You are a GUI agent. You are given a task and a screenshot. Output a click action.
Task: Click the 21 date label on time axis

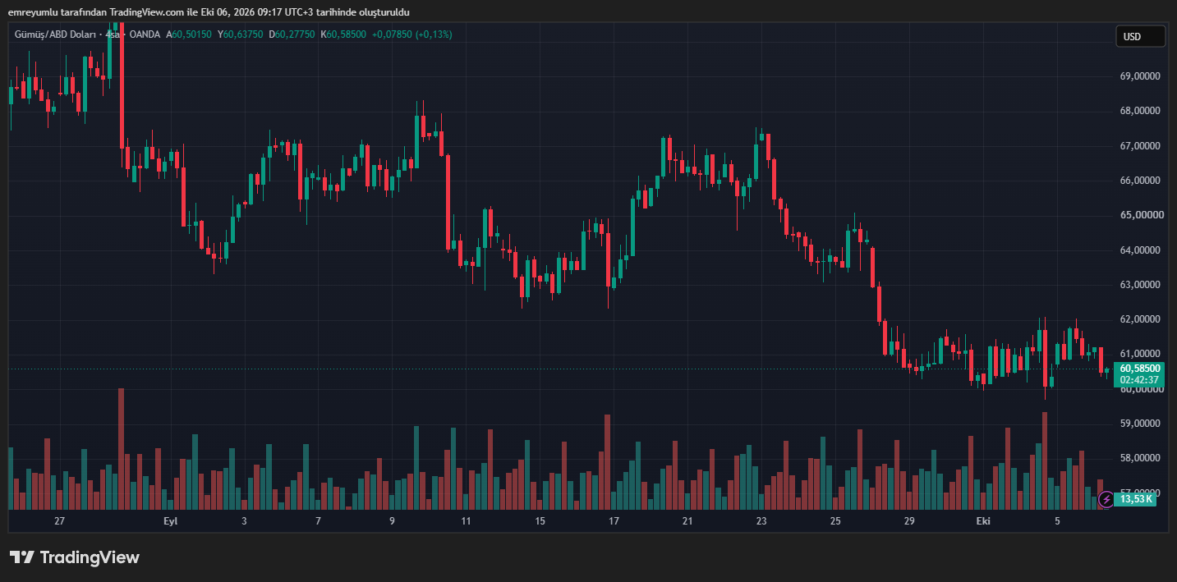pos(687,521)
